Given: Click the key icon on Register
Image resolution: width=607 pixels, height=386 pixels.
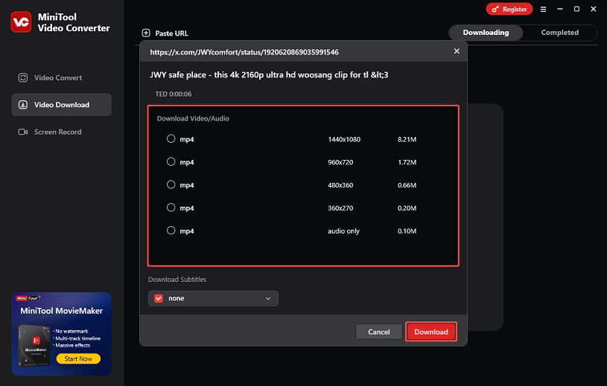Looking at the screenshot, I should pos(495,9).
